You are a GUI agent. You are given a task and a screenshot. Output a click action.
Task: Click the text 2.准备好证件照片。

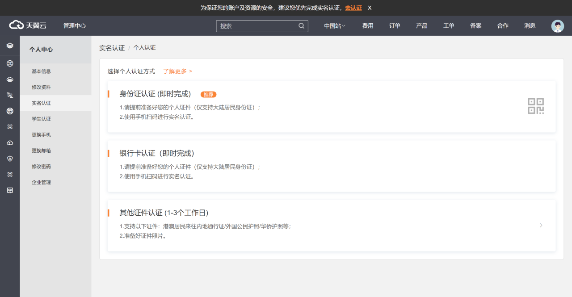(143, 236)
